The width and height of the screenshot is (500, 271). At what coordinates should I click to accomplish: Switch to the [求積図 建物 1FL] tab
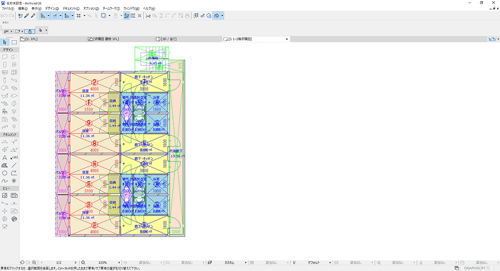click(120, 39)
